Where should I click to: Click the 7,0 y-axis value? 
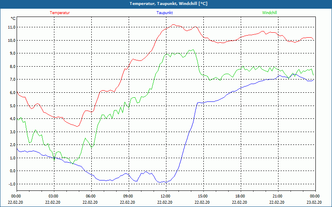pyautogui.click(x=12, y=79)
